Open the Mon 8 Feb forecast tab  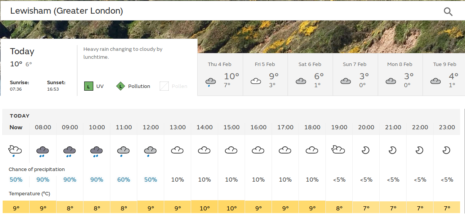click(400, 74)
